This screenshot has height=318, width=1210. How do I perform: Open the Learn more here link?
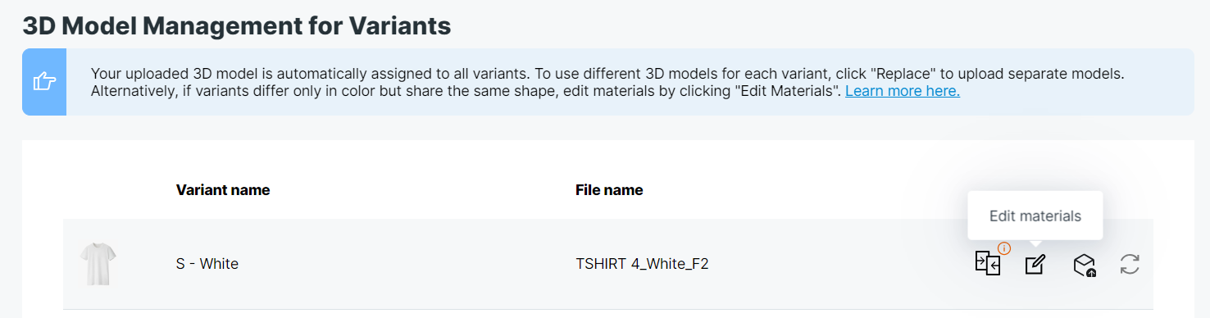pyautogui.click(x=902, y=91)
